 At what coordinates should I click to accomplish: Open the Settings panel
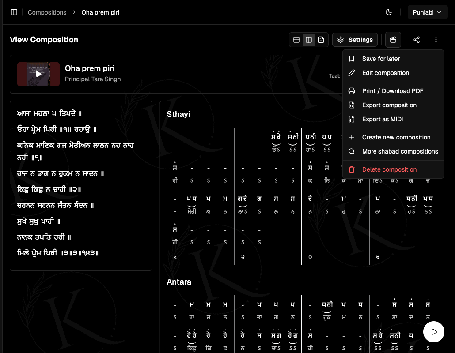coord(355,40)
